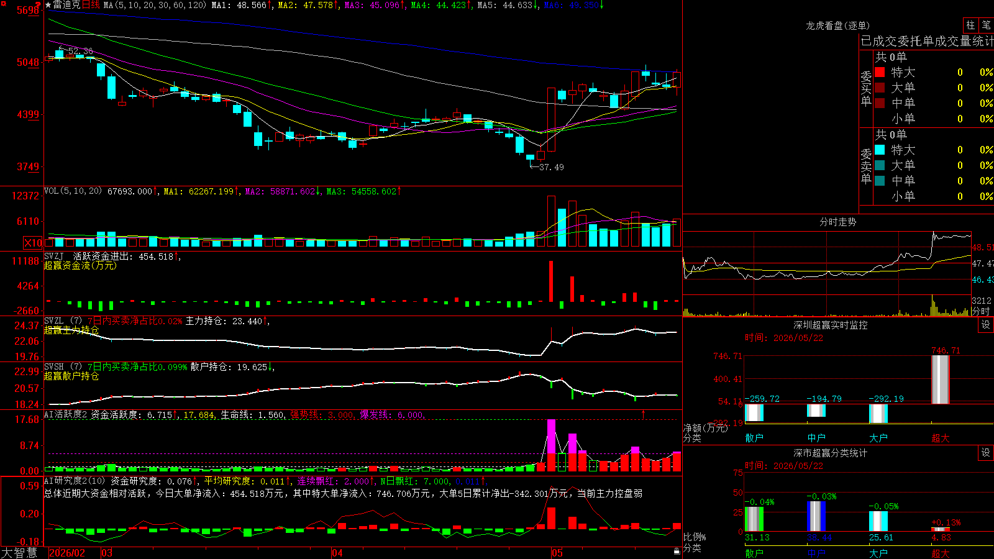Jump to the 2026/02 timeline marker
Viewport: 994px width, 559px height.
click(67, 553)
